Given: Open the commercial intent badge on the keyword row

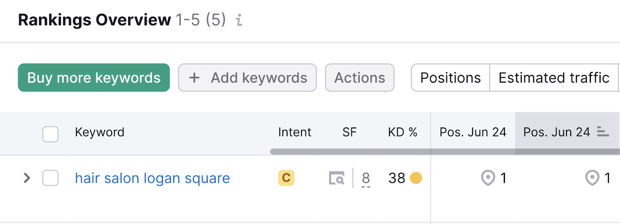Looking at the screenshot, I should [286, 178].
